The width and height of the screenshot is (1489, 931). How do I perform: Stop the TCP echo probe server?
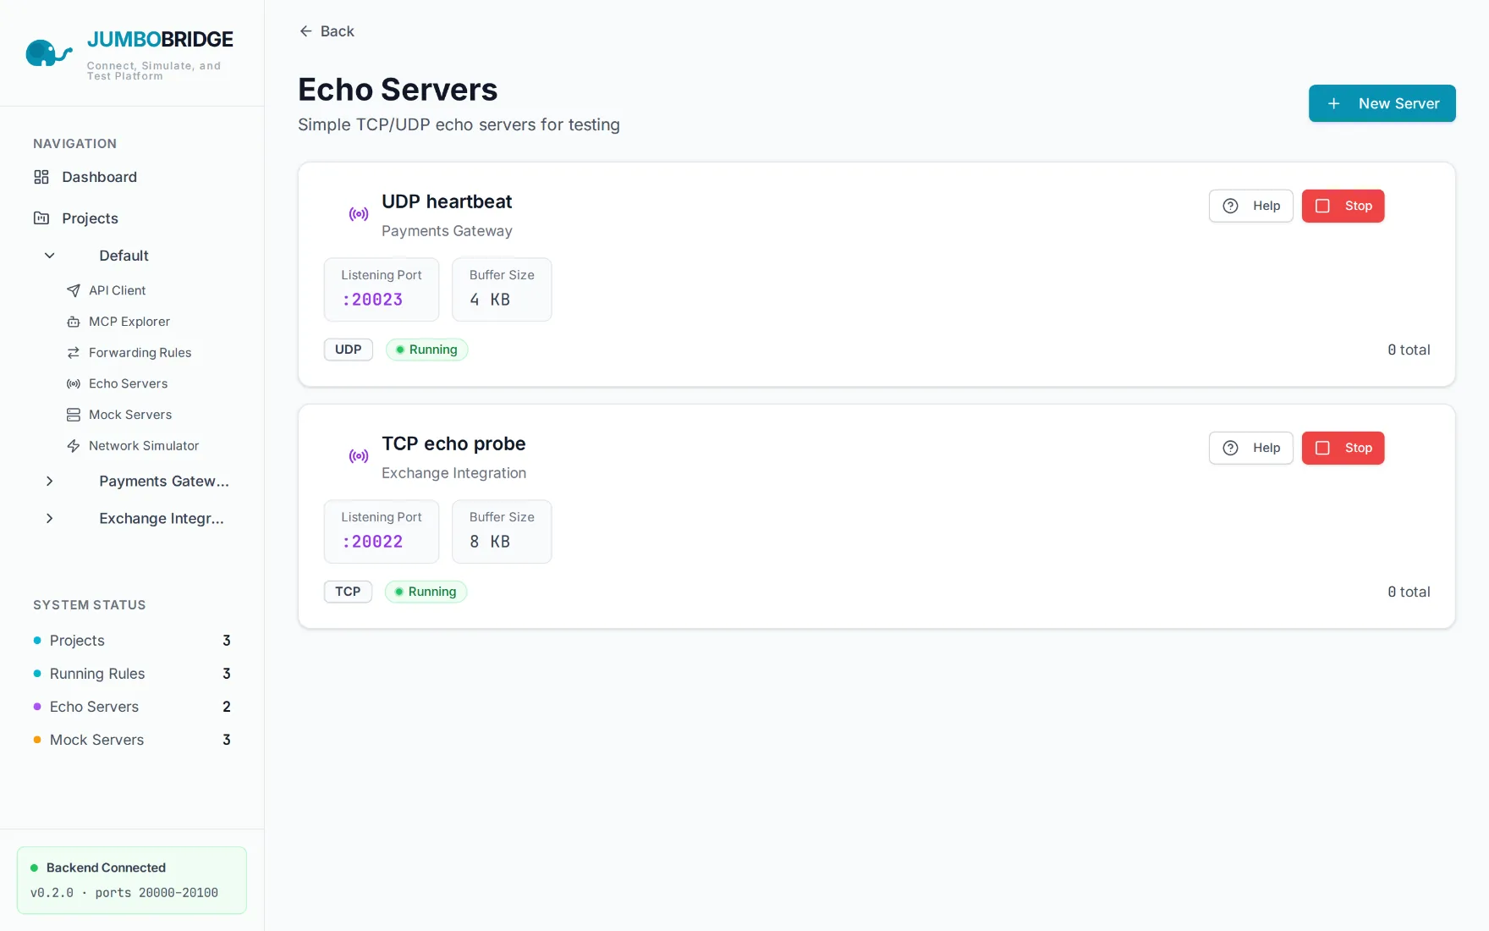[1343, 448]
